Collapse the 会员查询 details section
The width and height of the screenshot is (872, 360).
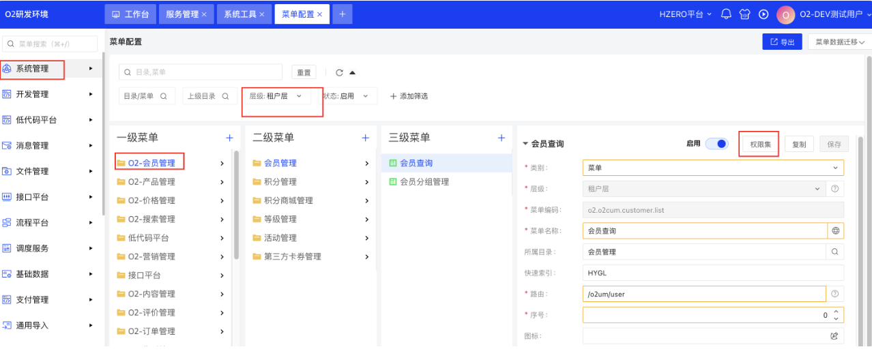tap(525, 144)
